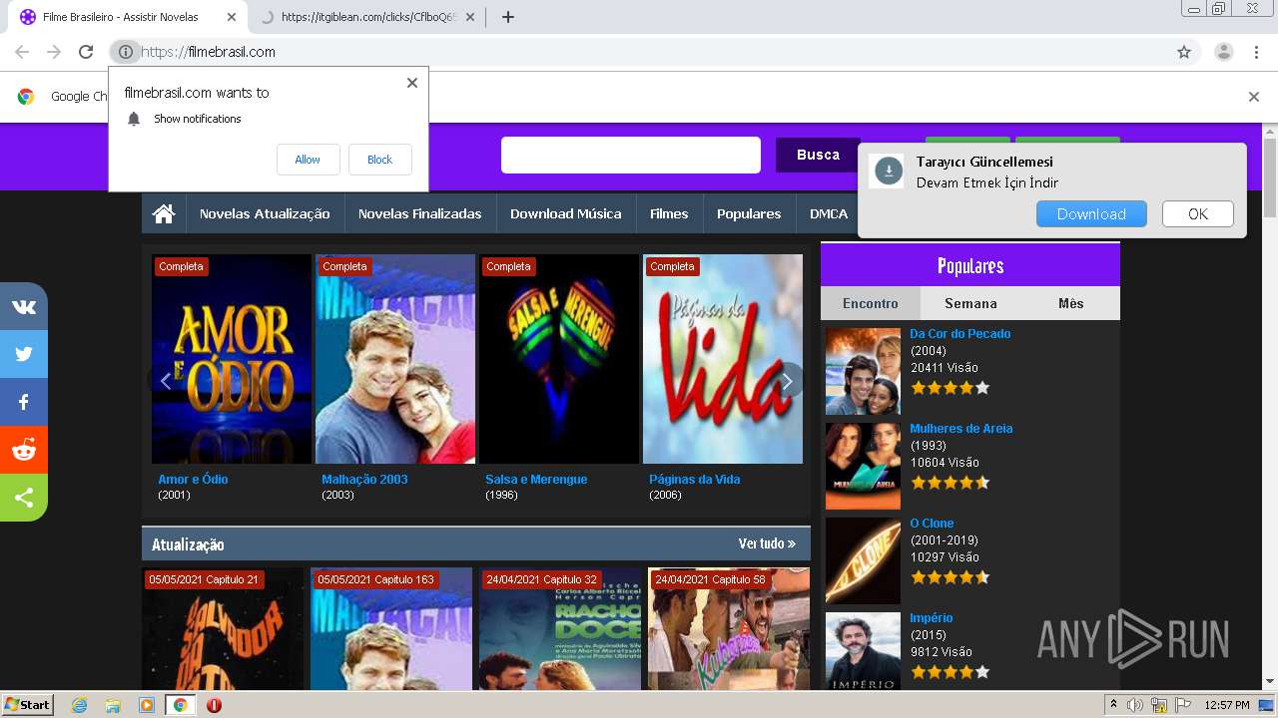This screenshot has width=1278, height=718.
Task: Click the blue Download button
Action: click(1091, 213)
